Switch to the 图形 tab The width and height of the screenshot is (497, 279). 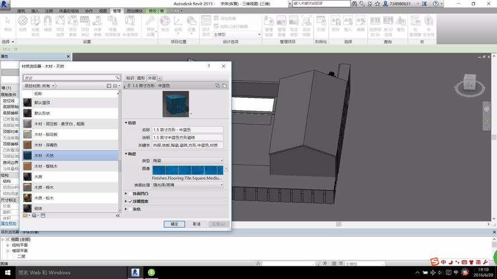(x=141, y=78)
